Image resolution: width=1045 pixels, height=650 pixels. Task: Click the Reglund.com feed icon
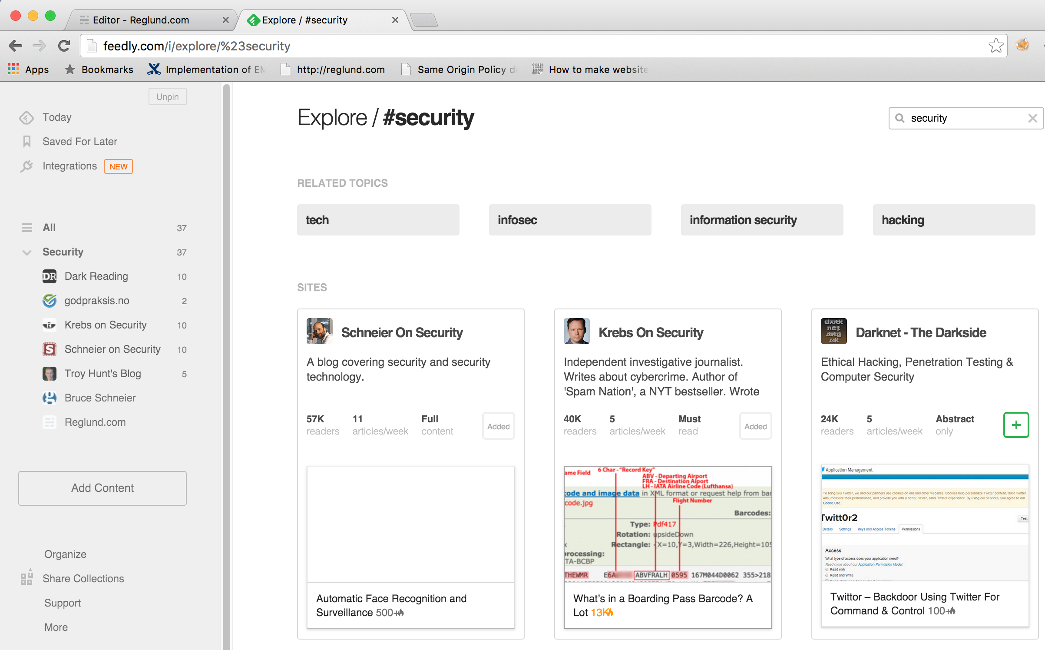click(x=50, y=422)
